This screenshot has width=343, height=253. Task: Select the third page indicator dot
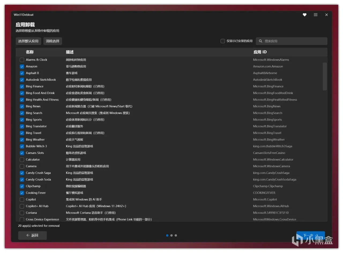(176, 235)
